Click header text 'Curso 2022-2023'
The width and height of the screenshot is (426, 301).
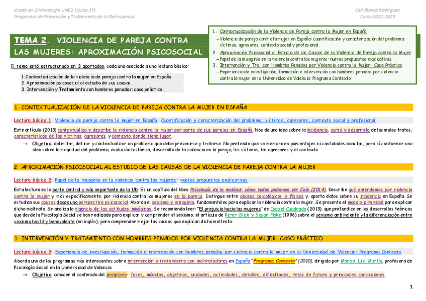click(377, 17)
